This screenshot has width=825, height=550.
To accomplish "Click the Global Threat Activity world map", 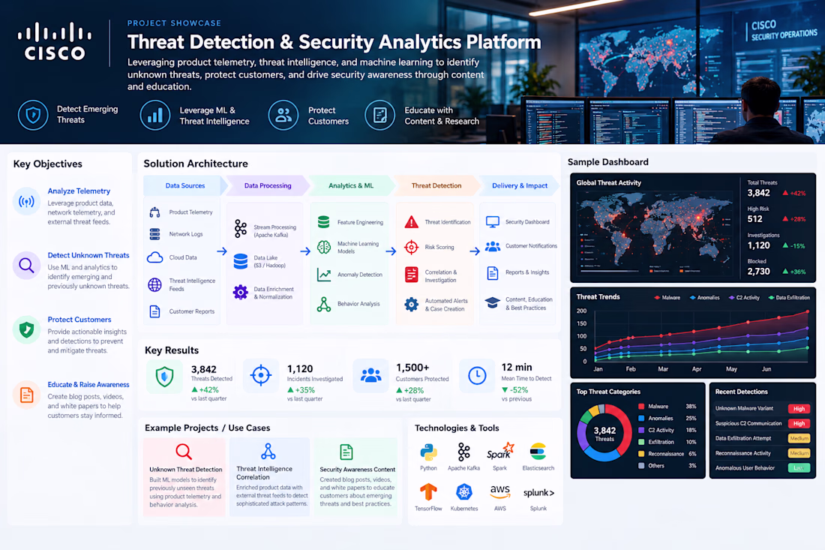I will pos(654,232).
